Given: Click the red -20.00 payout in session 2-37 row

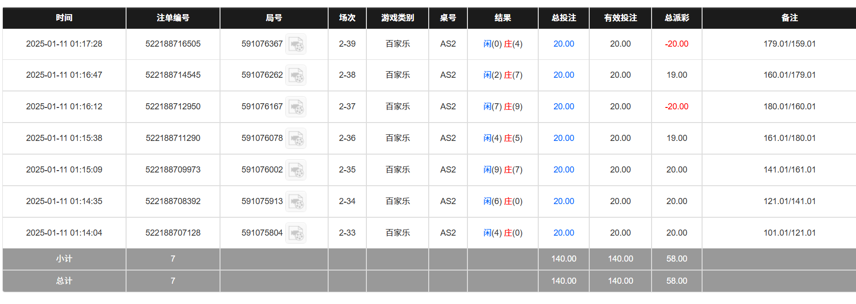Looking at the screenshot, I should click(677, 107).
